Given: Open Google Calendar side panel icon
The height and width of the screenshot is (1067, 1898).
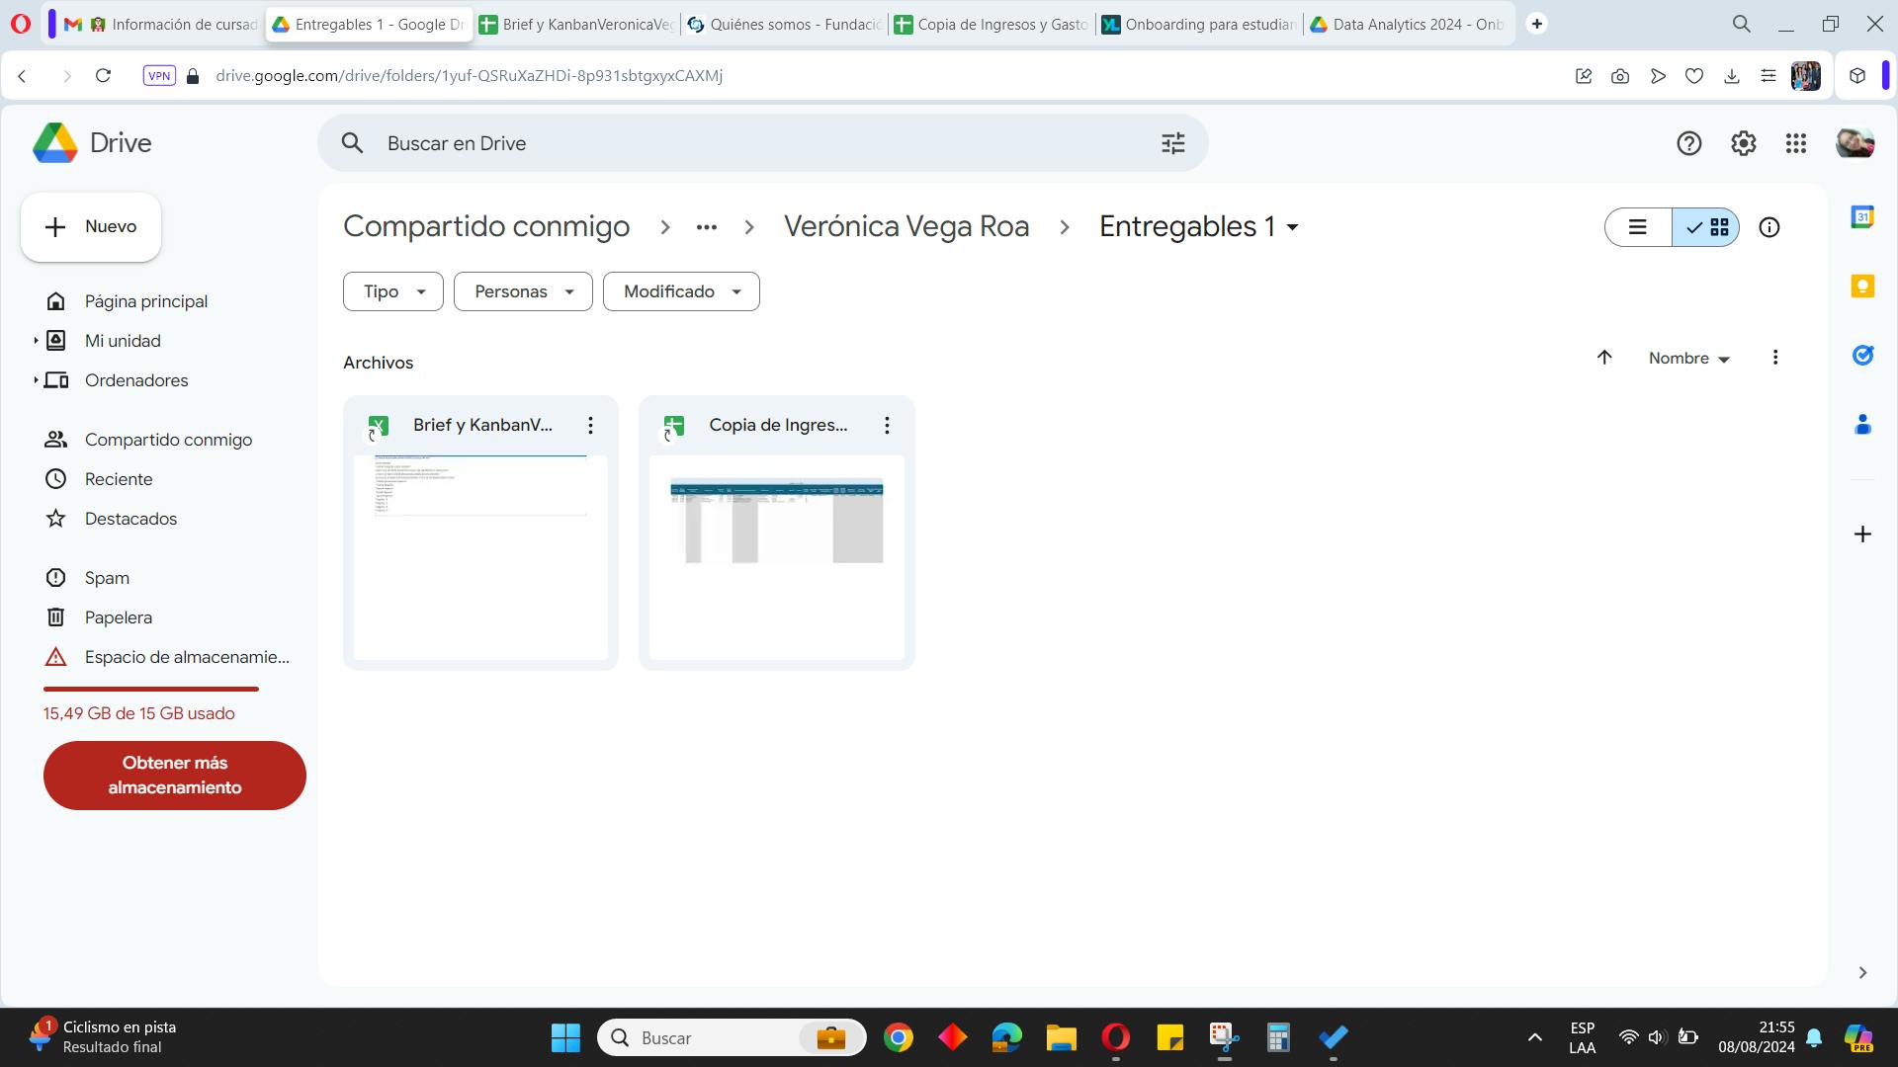Looking at the screenshot, I should [1862, 217].
